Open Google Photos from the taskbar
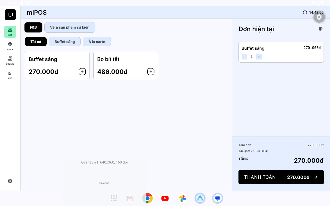The image size is (330, 206). (x=183, y=198)
